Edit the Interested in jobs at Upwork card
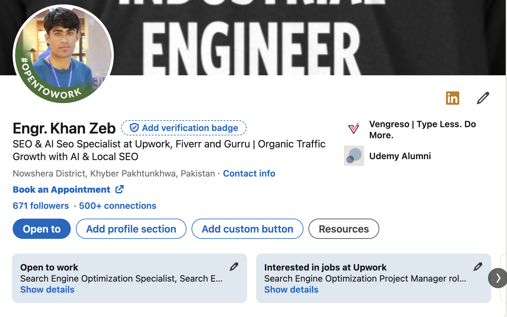Image resolution: width=507 pixels, height=317 pixels. [x=478, y=267]
